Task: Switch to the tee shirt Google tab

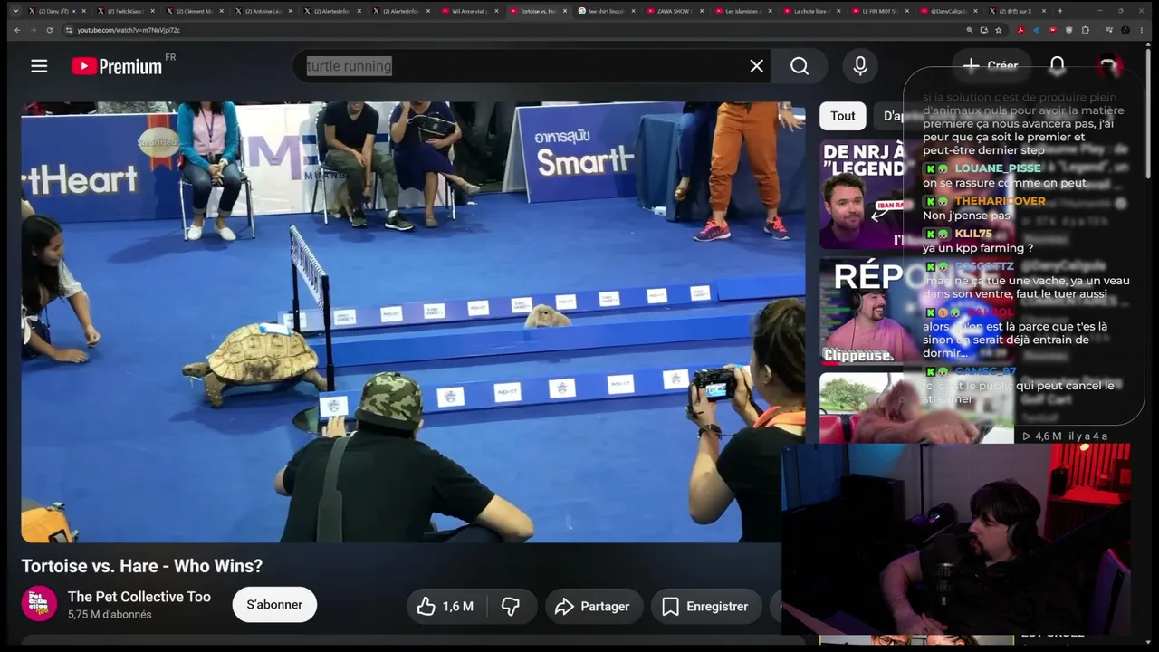Action: [x=607, y=11]
